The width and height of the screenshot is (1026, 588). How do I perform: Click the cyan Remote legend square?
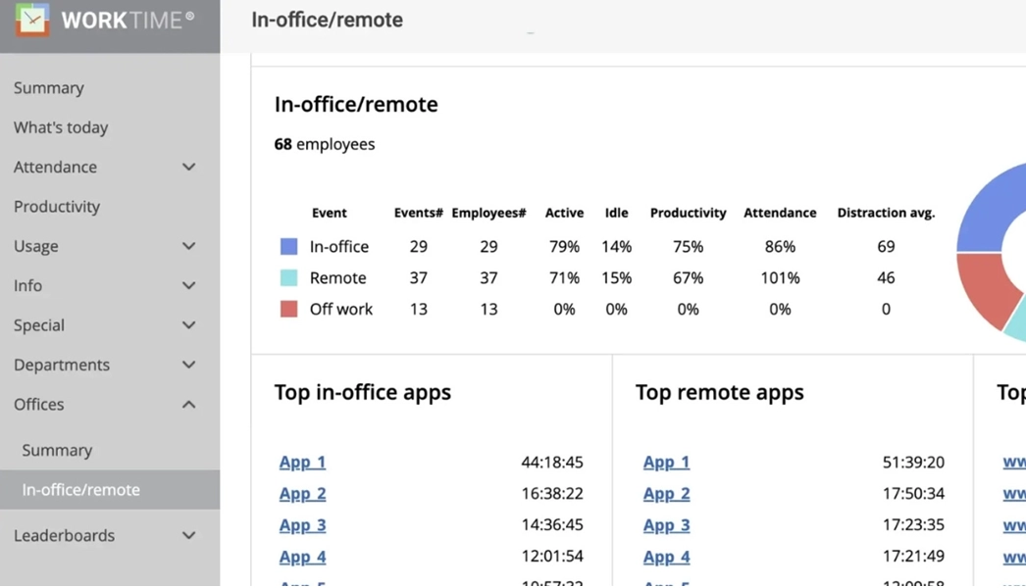pos(288,278)
